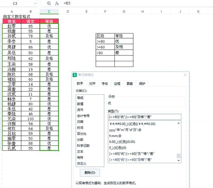The height and width of the screenshot is (188, 213).
Task: Choose format h:mm;@ in type list
Action: point(142,136)
